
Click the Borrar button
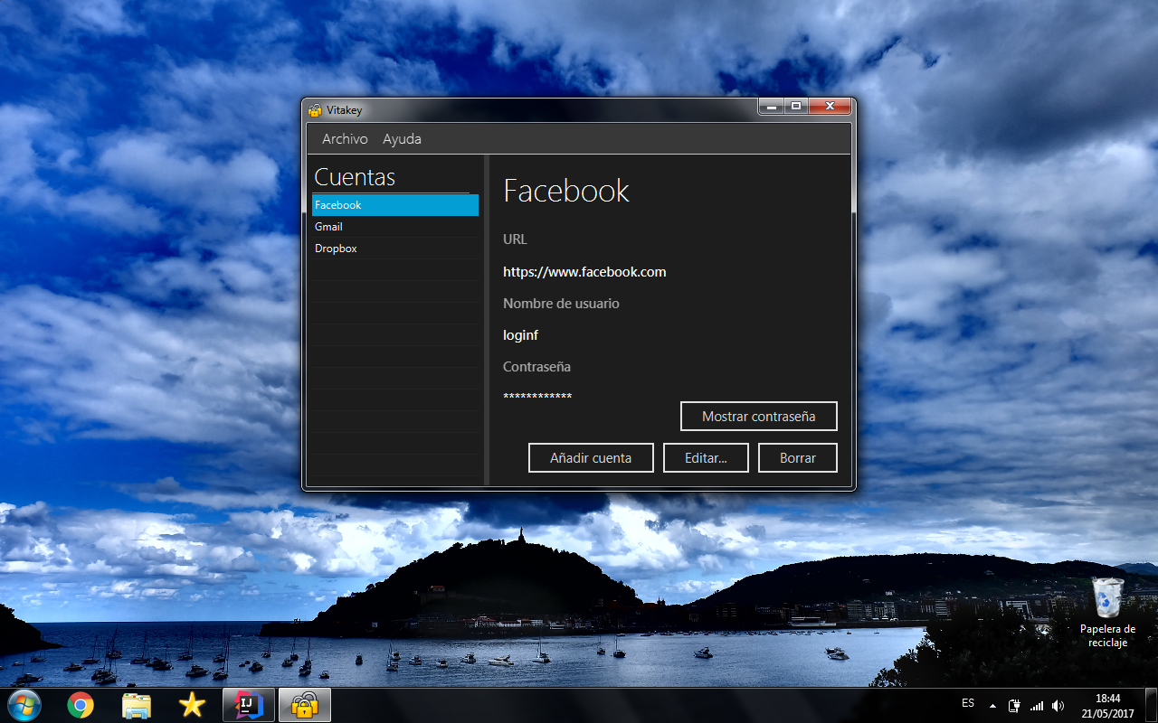click(798, 458)
